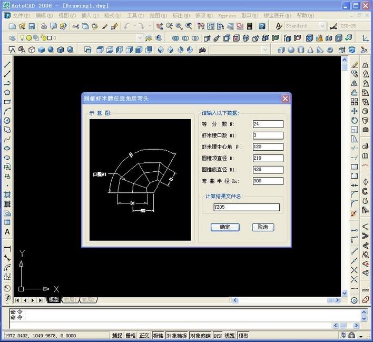Click the Help question mark icon
The height and width of the screenshot is (342, 373).
262,26
